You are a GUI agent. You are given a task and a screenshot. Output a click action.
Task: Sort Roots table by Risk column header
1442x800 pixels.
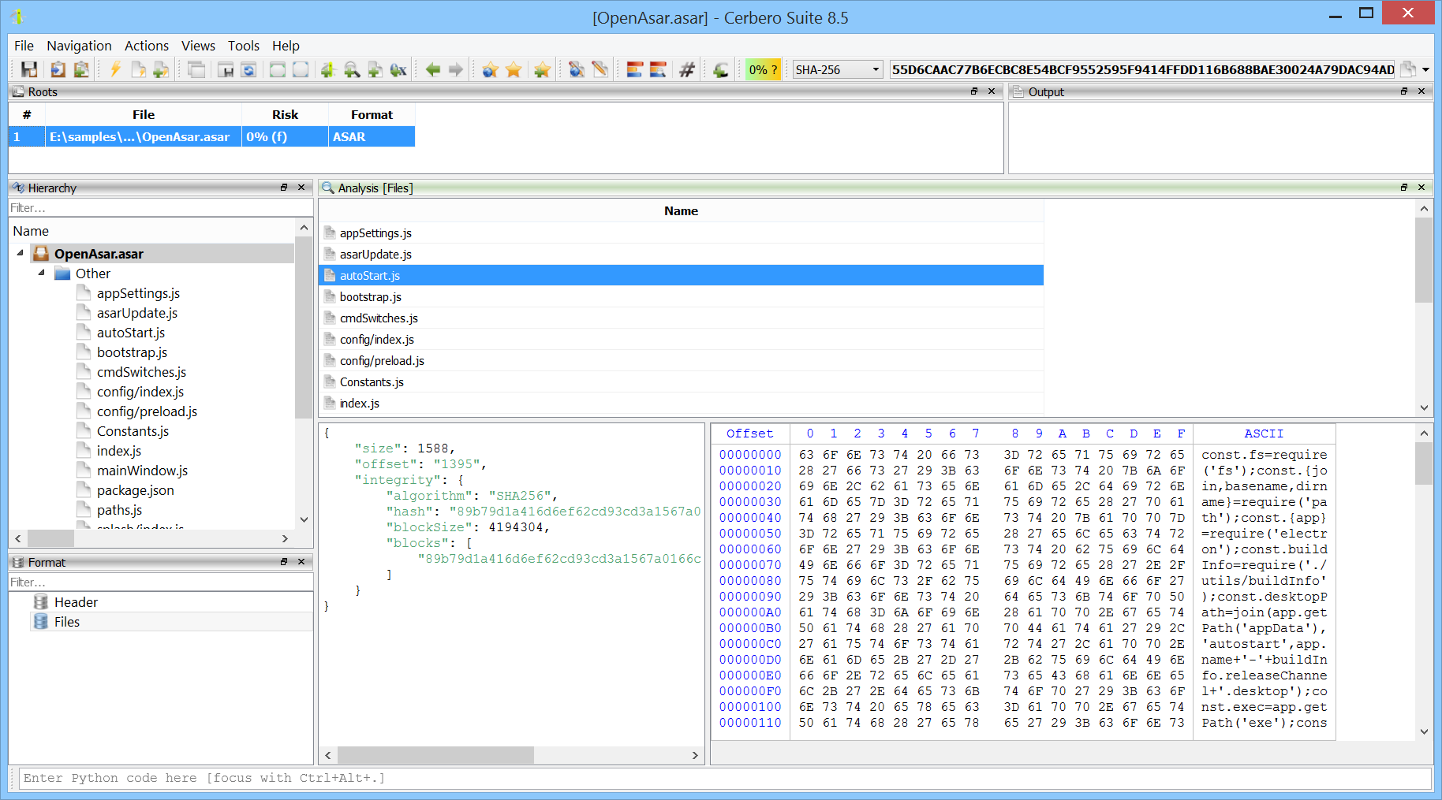(x=285, y=114)
